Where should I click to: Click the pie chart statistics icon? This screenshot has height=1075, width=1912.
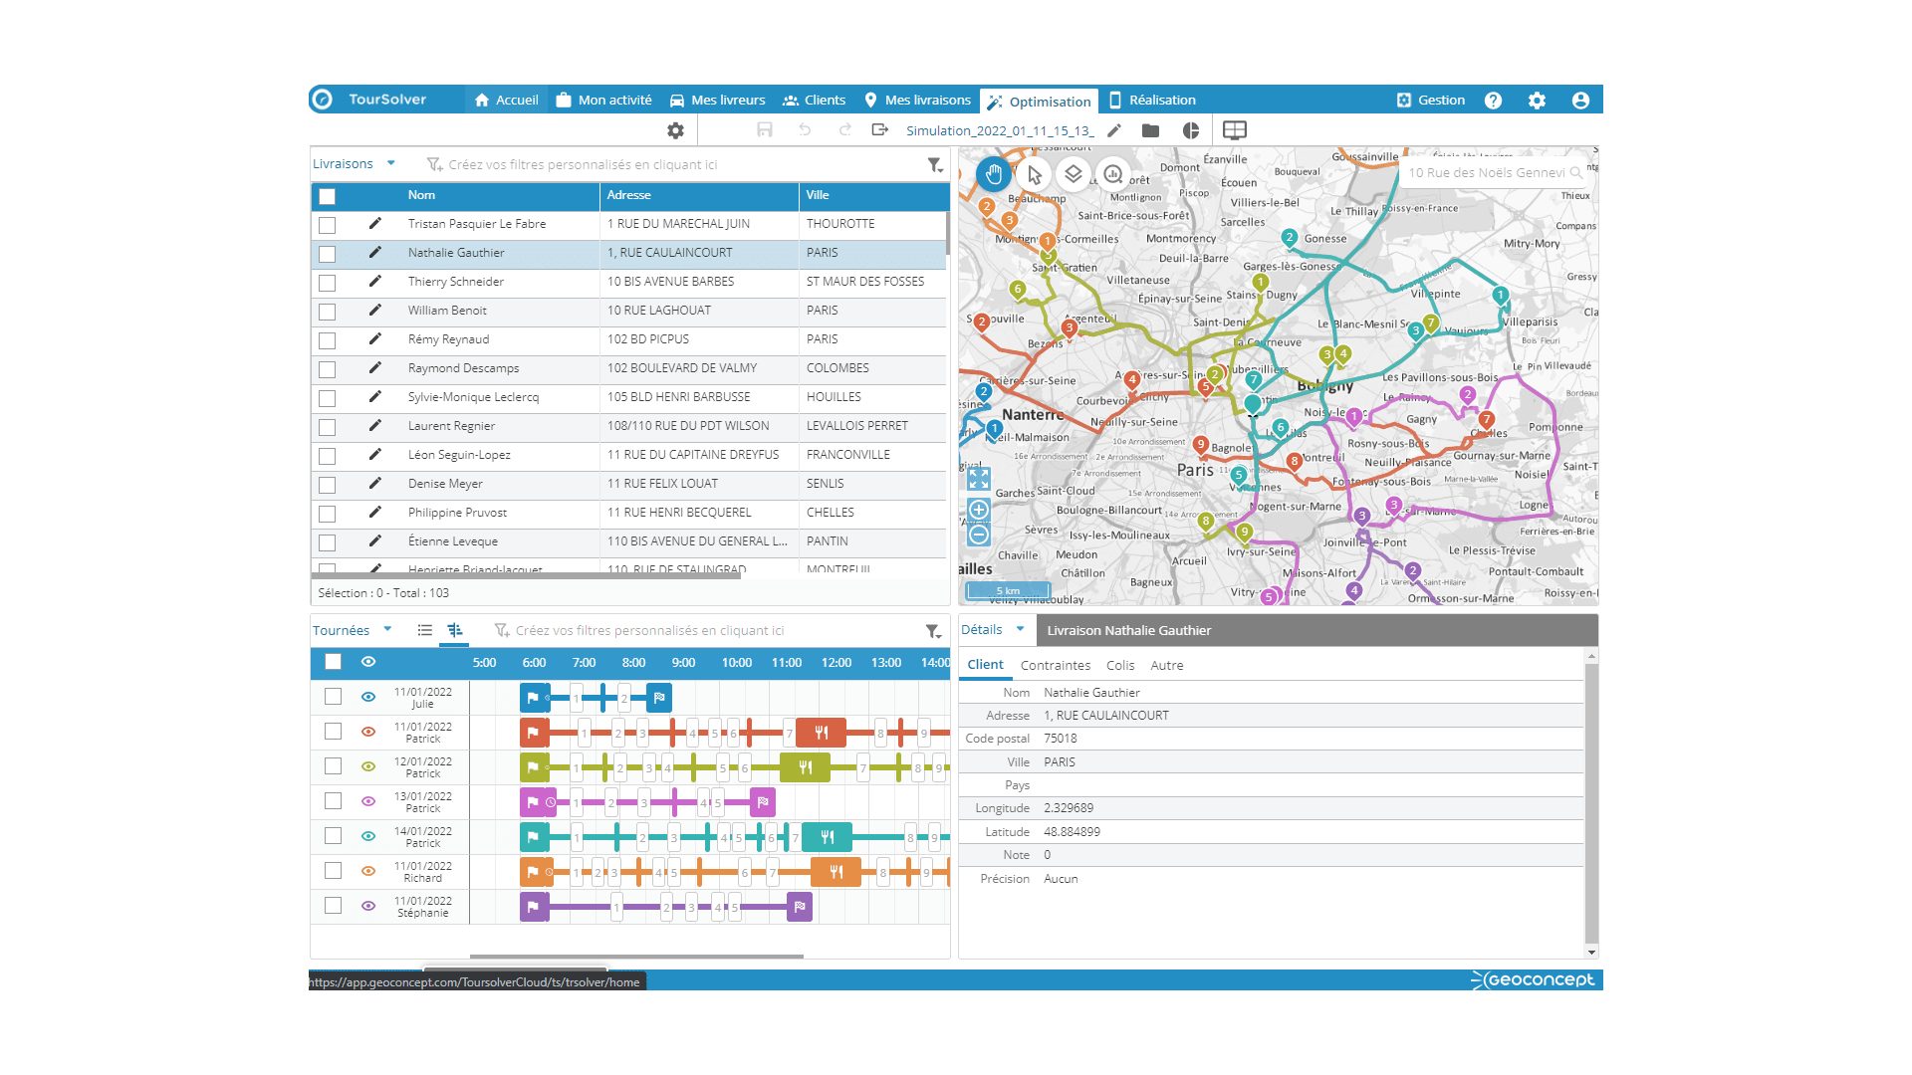(x=1191, y=130)
